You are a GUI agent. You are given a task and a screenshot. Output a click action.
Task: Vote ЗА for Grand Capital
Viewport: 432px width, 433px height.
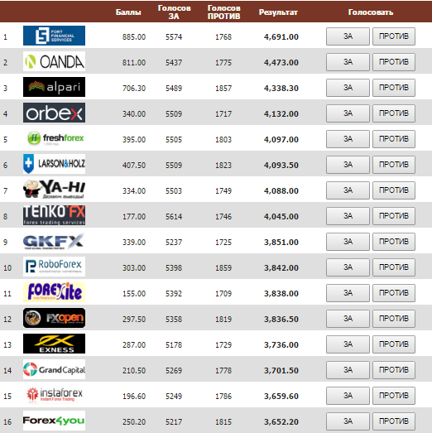348,370
